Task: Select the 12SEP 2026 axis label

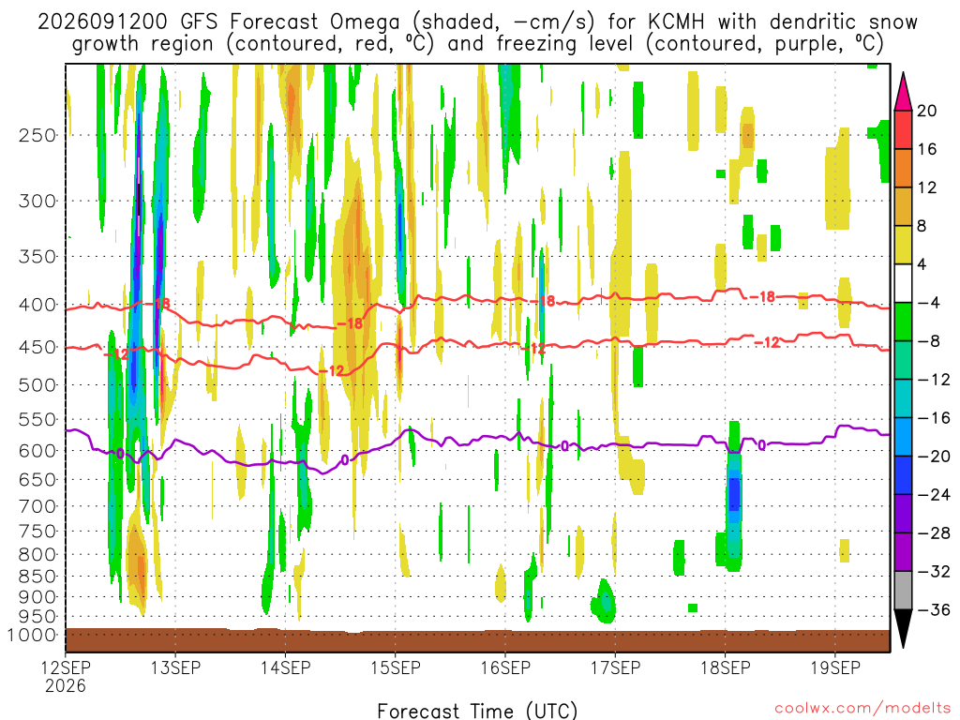Action: (x=66, y=676)
